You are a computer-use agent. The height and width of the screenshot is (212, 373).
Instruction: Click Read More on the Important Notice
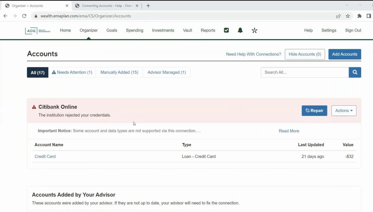coord(289,131)
